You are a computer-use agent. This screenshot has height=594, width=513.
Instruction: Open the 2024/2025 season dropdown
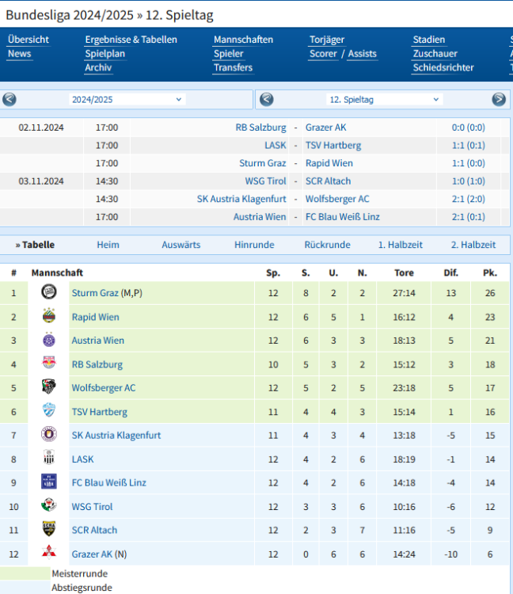pyautogui.click(x=127, y=100)
